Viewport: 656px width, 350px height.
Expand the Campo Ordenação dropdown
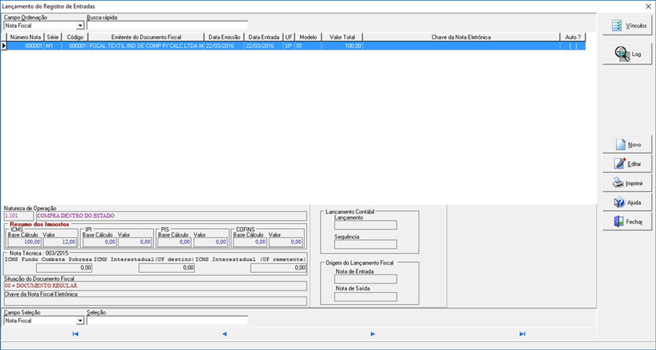point(80,26)
